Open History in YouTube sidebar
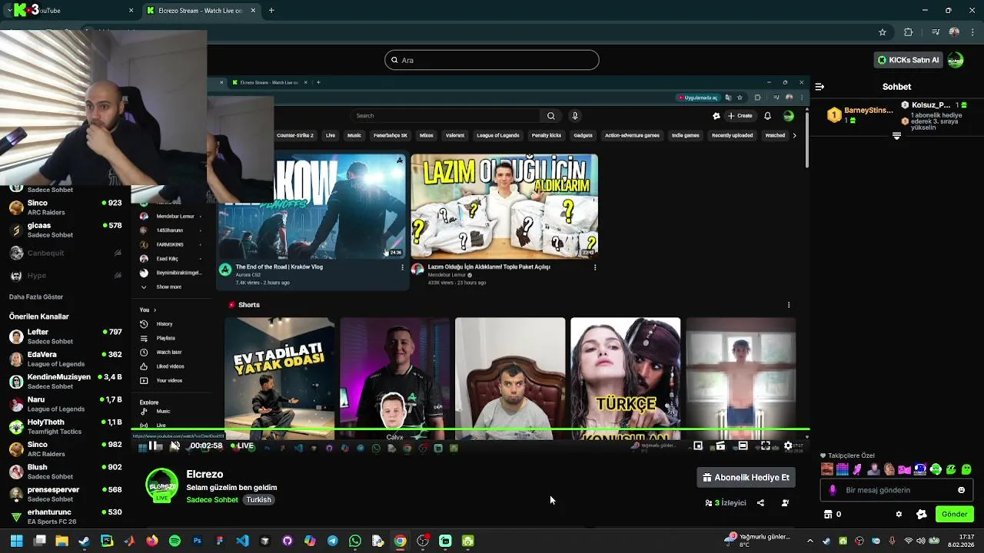The image size is (984, 553). (x=165, y=324)
